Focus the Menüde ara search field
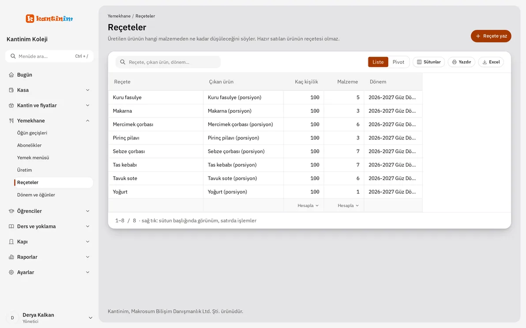 click(x=49, y=56)
